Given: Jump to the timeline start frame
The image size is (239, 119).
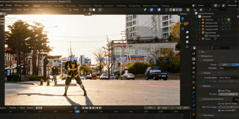Looking at the screenshot, I should [x=83, y=108].
